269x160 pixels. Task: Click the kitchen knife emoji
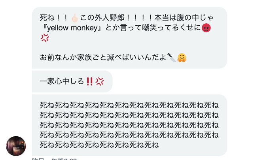(x=172, y=57)
